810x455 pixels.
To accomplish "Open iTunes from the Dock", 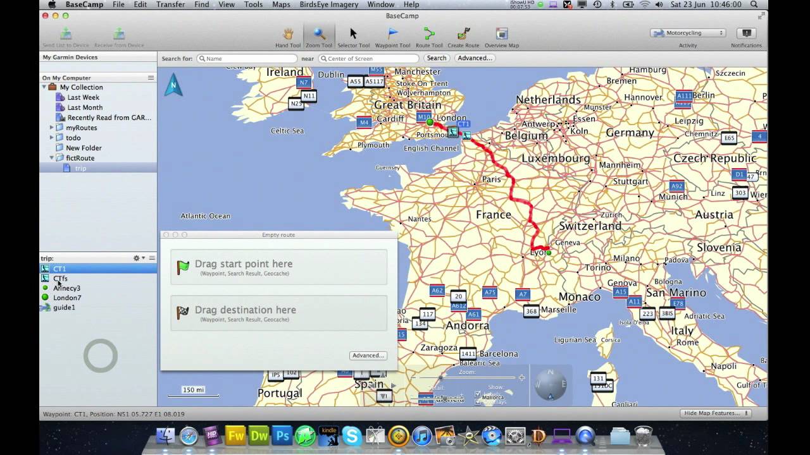I will pos(421,435).
